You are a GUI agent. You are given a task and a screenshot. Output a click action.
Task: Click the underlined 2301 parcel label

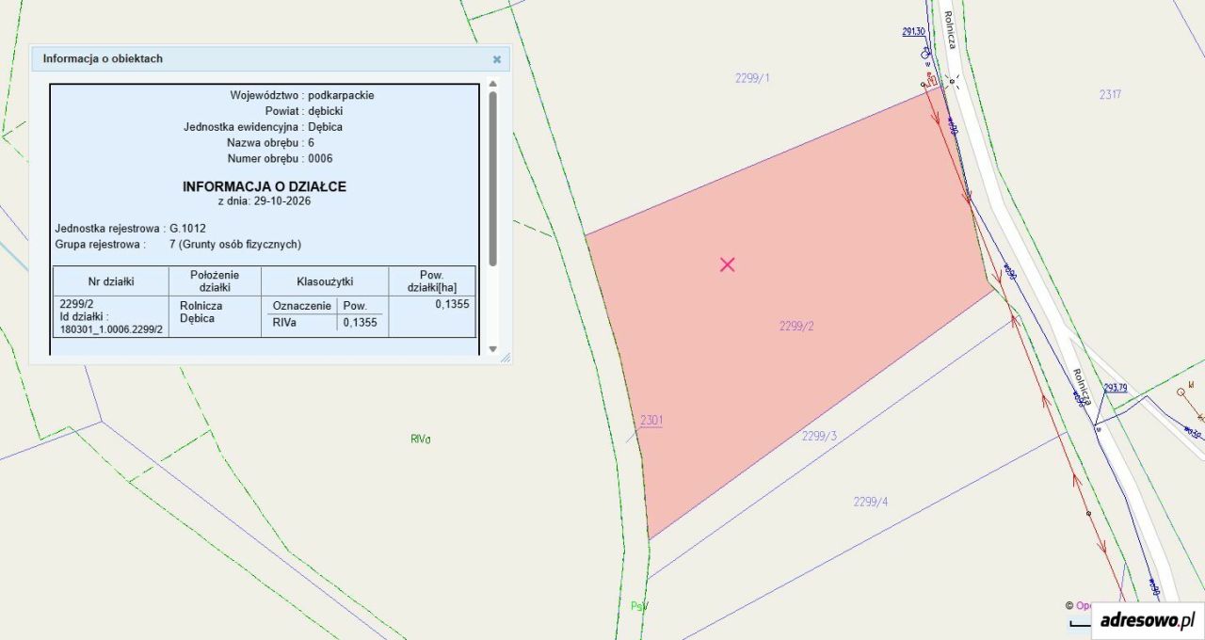coord(651,421)
